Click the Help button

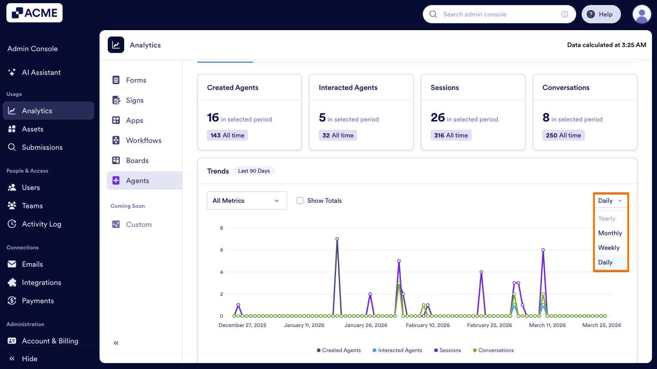[601, 14]
